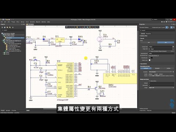
Task: Expand the Settings folder in project tree
Action: coord(3,52)
